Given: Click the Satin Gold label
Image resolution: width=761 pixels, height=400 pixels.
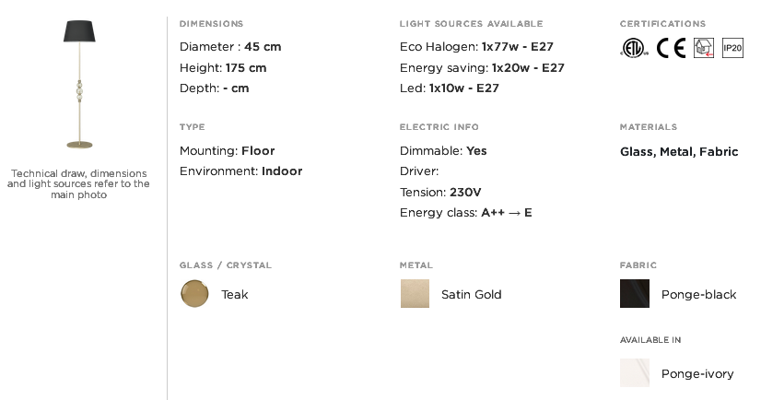Looking at the screenshot, I should coord(472,295).
